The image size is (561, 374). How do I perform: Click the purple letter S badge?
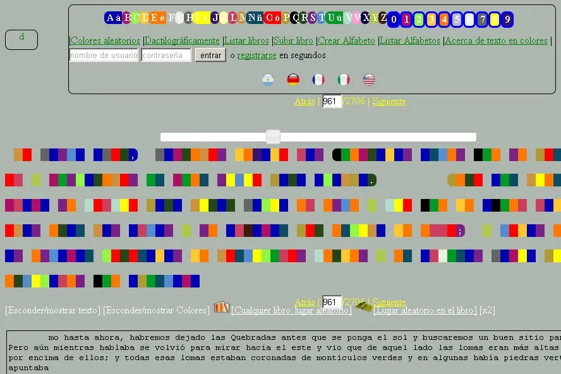pos(313,18)
